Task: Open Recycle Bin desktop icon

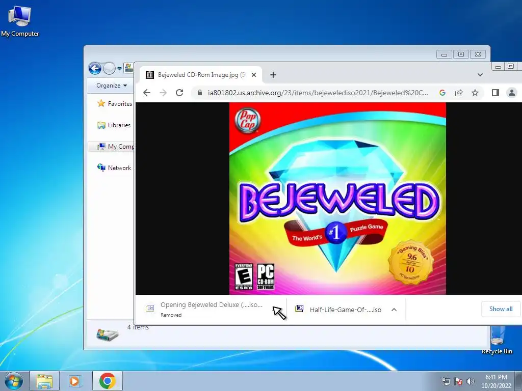Action: click(497, 340)
